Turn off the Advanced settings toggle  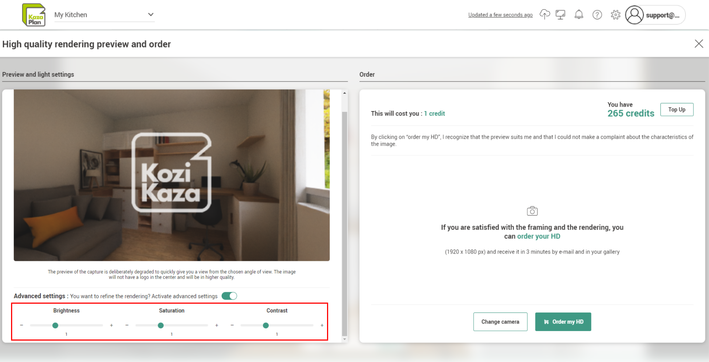click(x=229, y=296)
